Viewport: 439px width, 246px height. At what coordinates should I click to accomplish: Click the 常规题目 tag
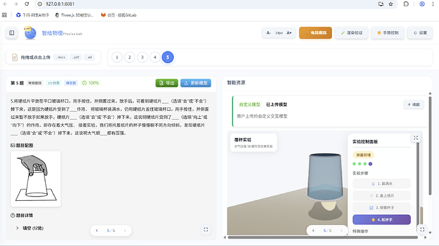coord(34,83)
